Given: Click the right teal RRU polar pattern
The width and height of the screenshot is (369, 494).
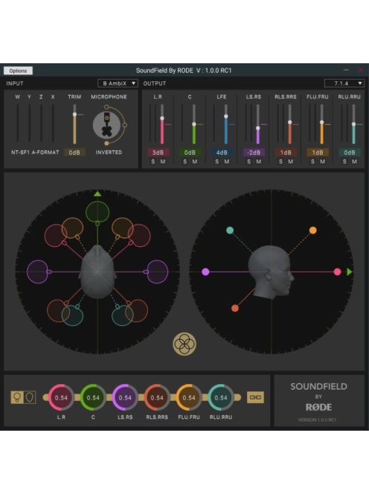Looking at the screenshot, I should coord(122,315).
